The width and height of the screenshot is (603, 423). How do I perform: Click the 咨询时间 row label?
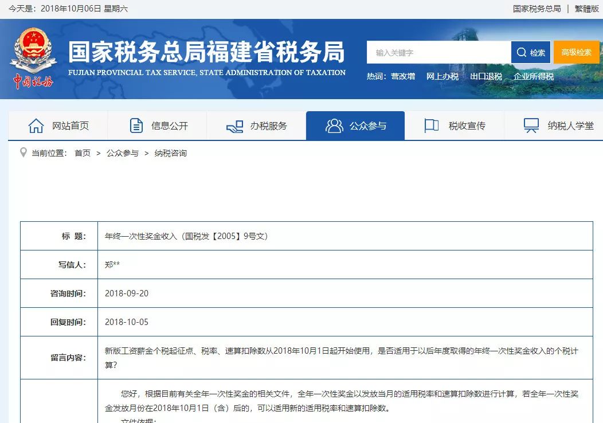[68, 293]
